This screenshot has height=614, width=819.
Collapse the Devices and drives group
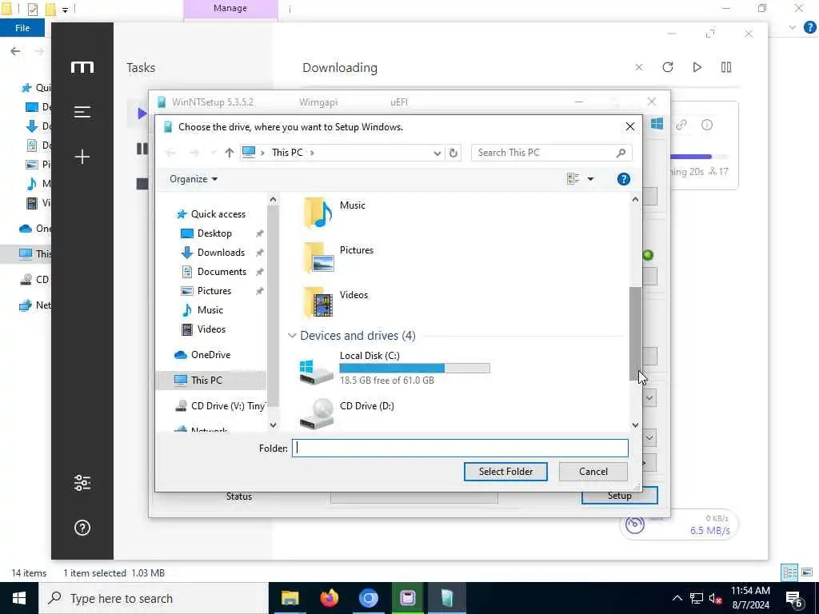(x=292, y=336)
